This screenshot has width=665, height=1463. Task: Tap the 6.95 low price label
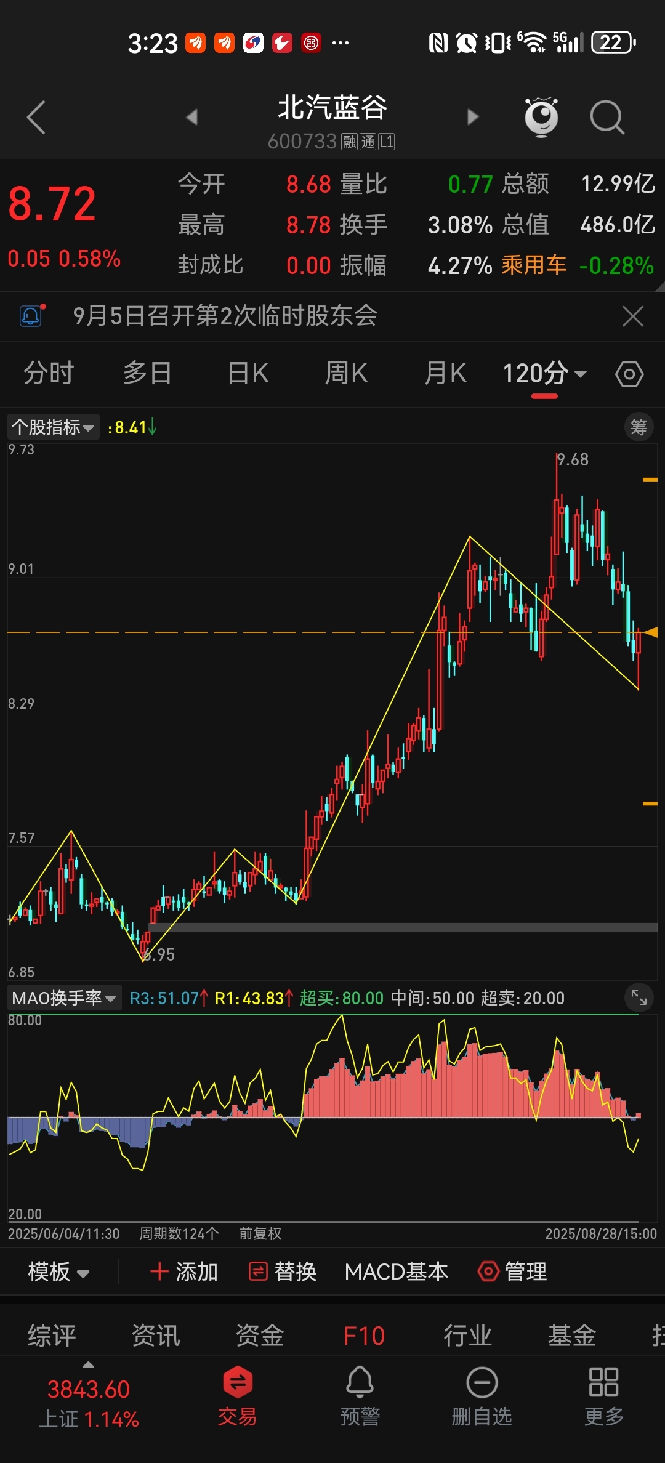(159, 954)
